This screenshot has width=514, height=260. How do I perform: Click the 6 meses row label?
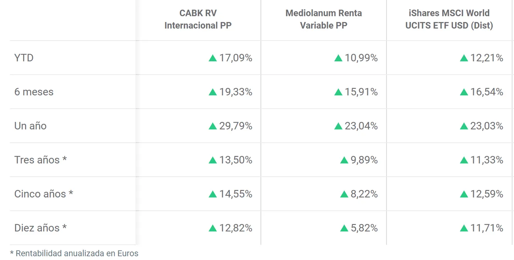tap(34, 92)
